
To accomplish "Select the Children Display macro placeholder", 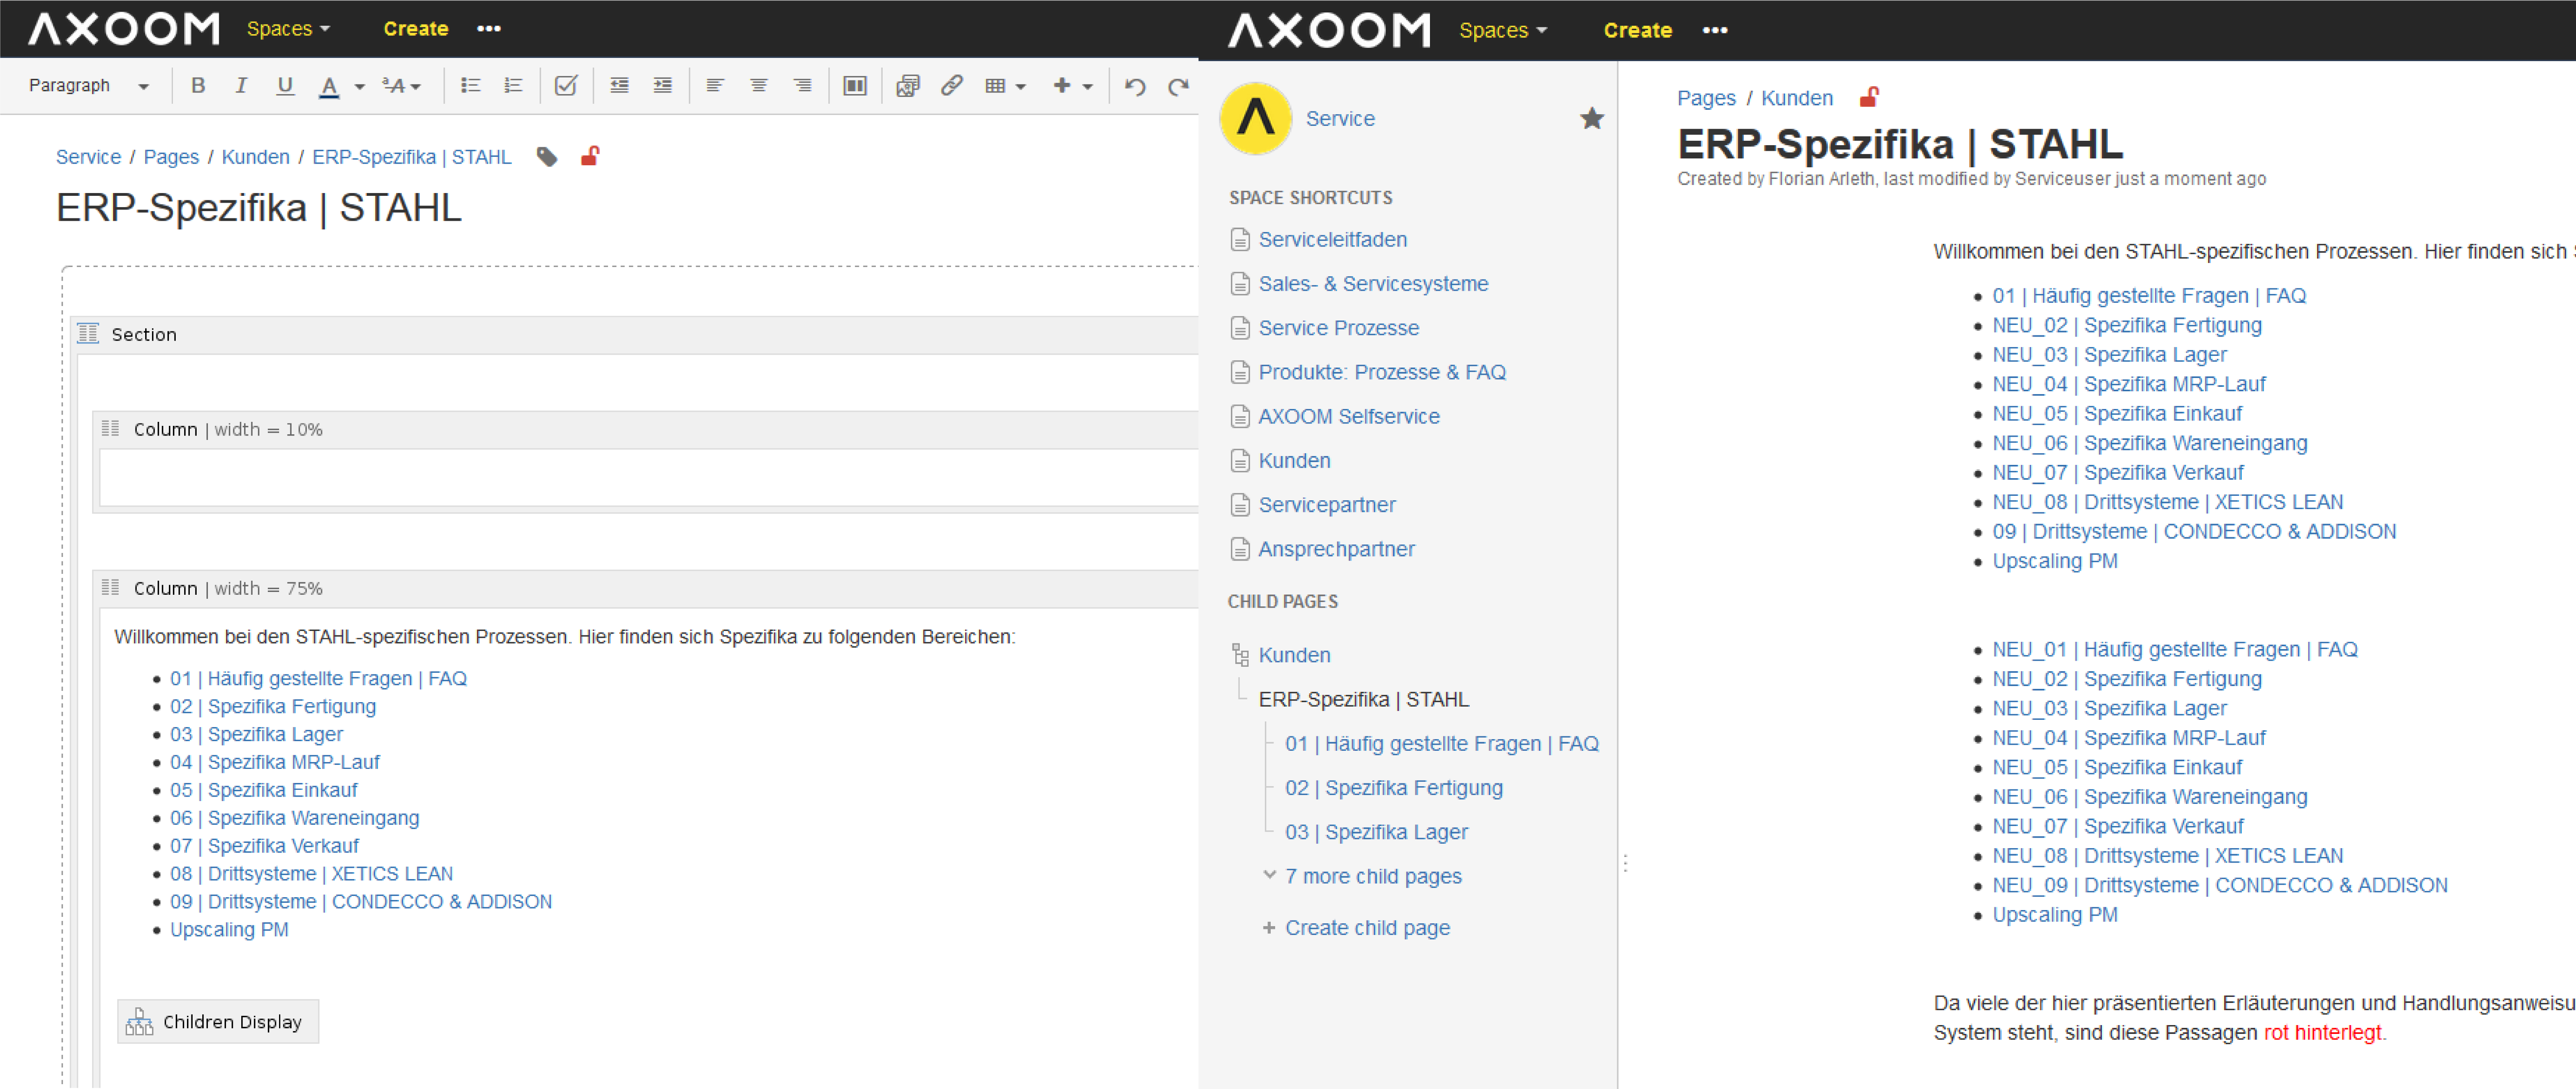I will (218, 1022).
